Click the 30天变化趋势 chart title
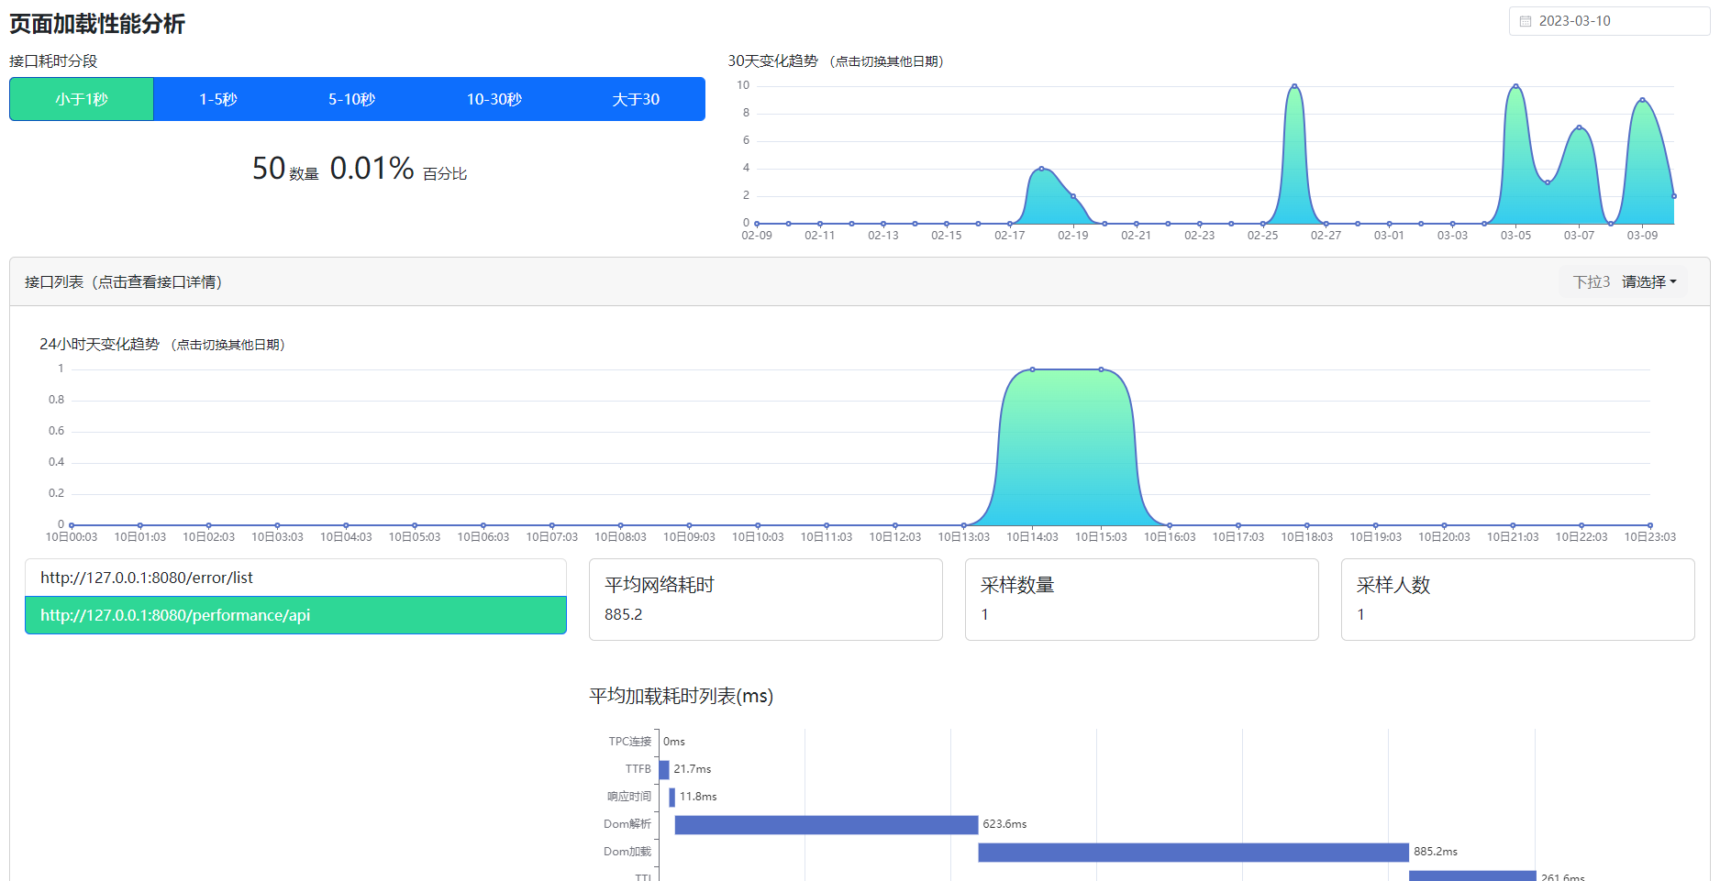Screen dimensions: 1720x881 [772, 61]
